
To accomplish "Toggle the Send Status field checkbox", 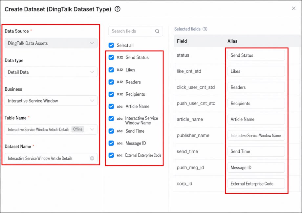I will pyautogui.click(x=111, y=57).
